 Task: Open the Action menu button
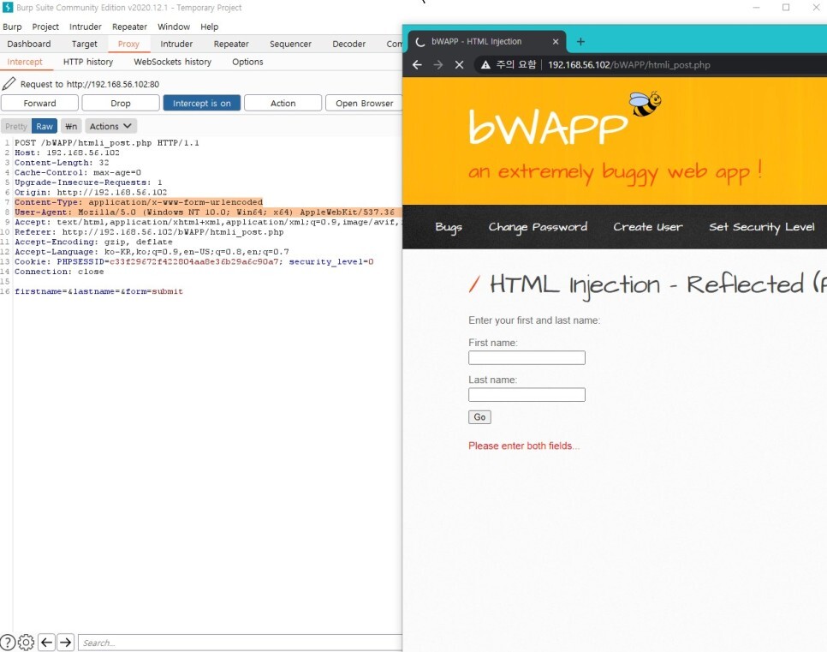[x=283, y=103]
